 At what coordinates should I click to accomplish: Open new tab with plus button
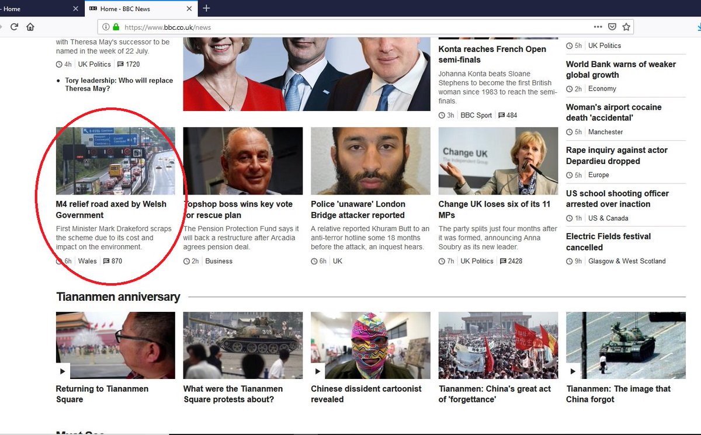(206, 8)
